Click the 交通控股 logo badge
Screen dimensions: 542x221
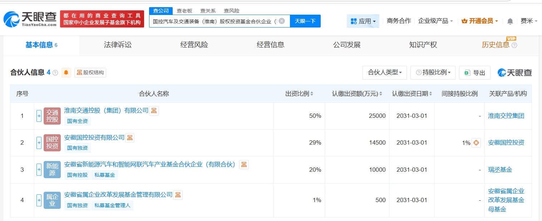click(x=52, y=116)
